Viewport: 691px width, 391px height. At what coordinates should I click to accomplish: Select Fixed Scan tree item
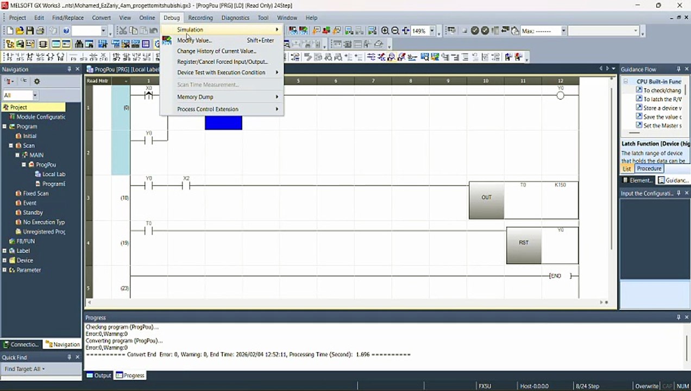[32, 193]
